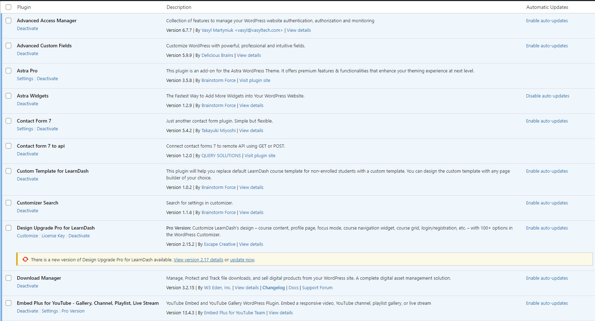This screenshot has width=595, height=321.
Task: Enable auto-updates for Contact Form 7
Action: pos(547,121)
